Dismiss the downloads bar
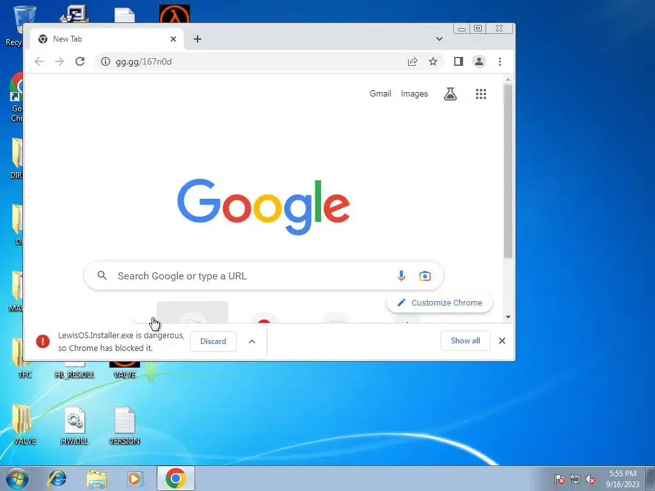 (502, 341)
